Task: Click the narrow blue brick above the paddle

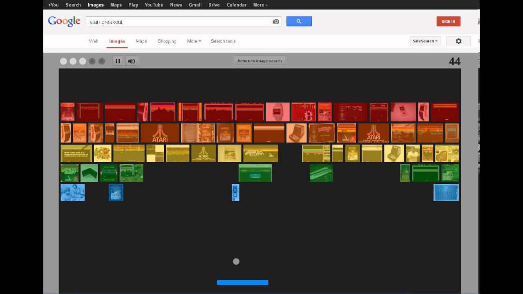Action: (235, 192)
